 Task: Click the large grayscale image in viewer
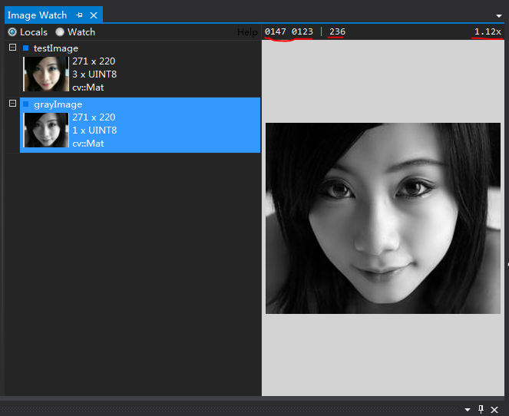383,218
